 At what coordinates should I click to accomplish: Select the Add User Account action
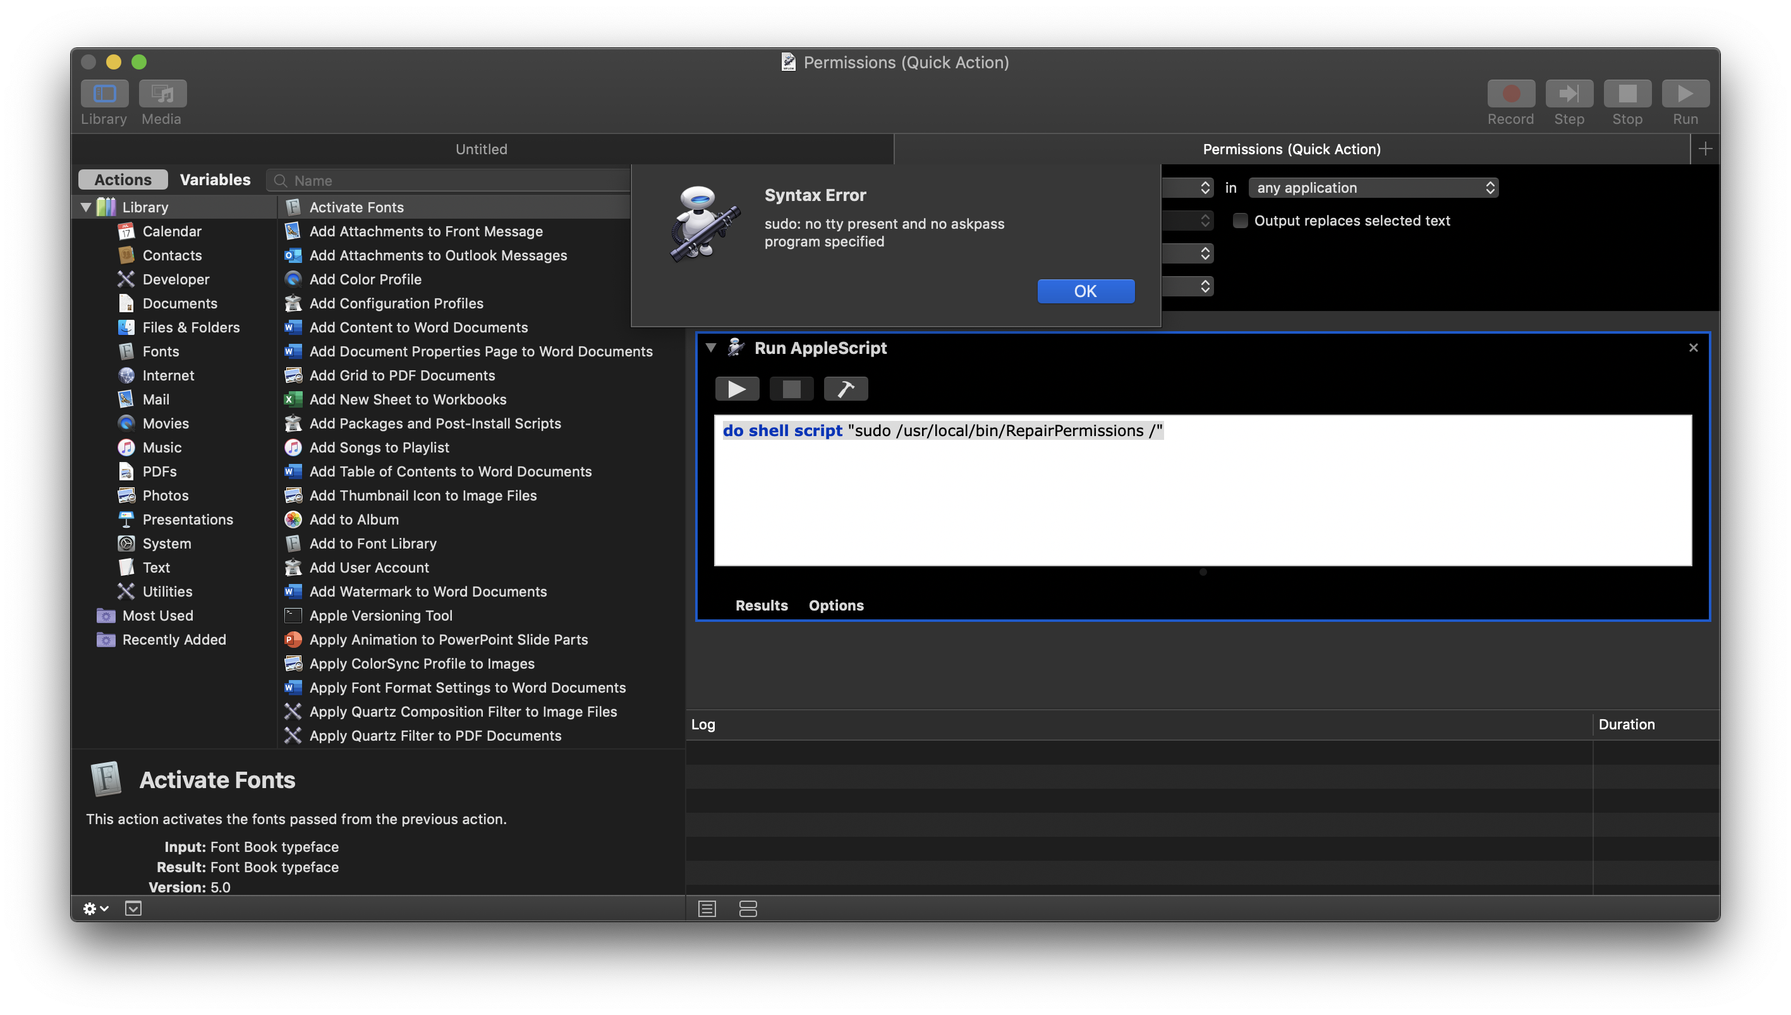click(x=368, y=568)
